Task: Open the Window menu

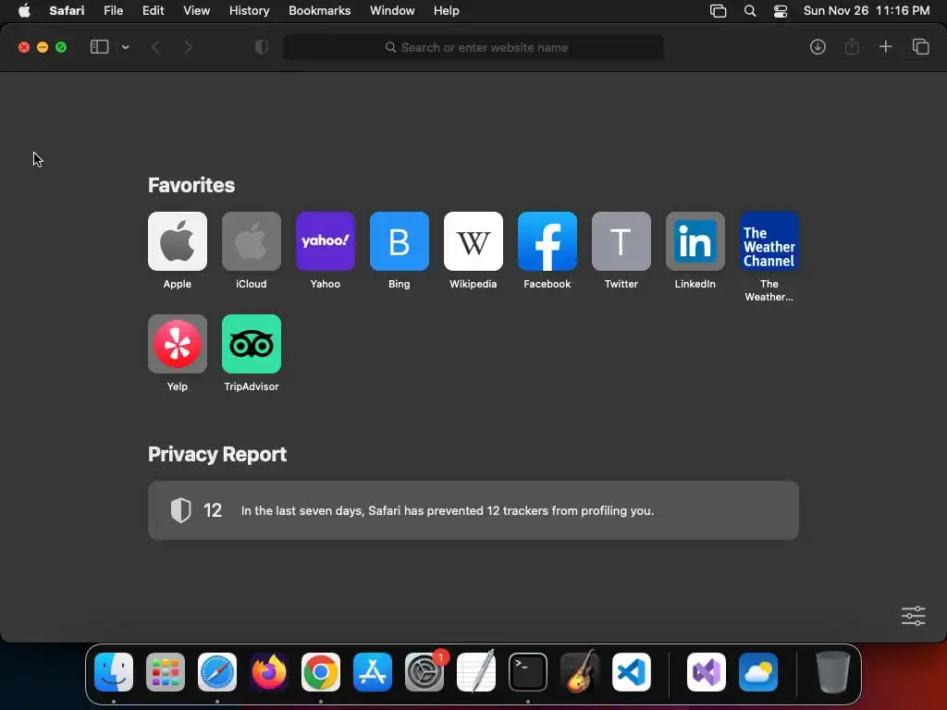Action: click(392, 11)
